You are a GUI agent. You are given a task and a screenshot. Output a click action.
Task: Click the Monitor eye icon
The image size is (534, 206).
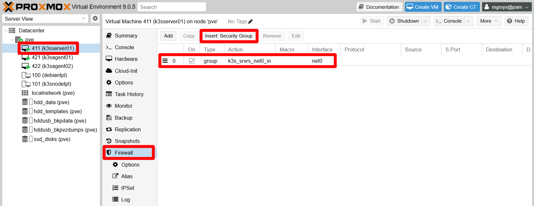point(109,106)
